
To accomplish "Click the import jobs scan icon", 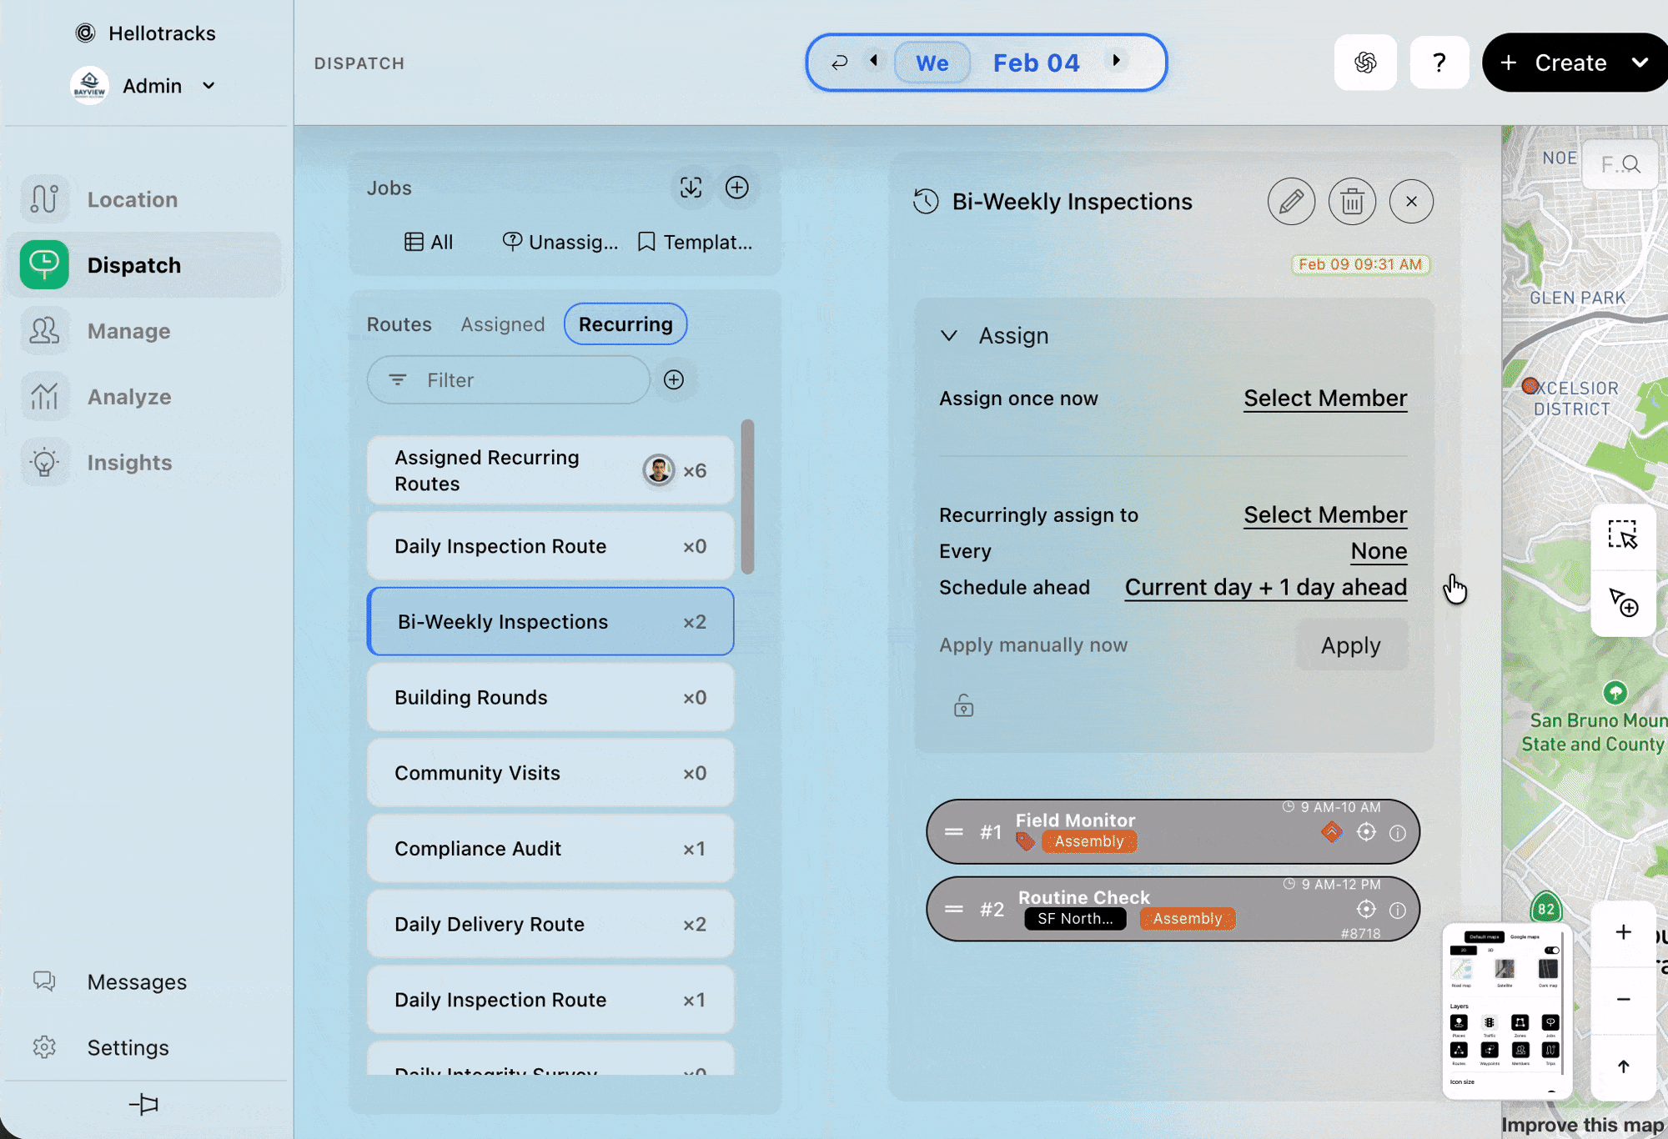I will [691, 188].
